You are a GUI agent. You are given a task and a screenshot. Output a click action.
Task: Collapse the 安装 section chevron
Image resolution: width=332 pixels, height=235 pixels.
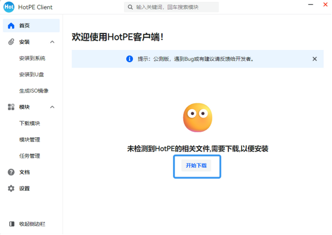click(x=52, y=42)
